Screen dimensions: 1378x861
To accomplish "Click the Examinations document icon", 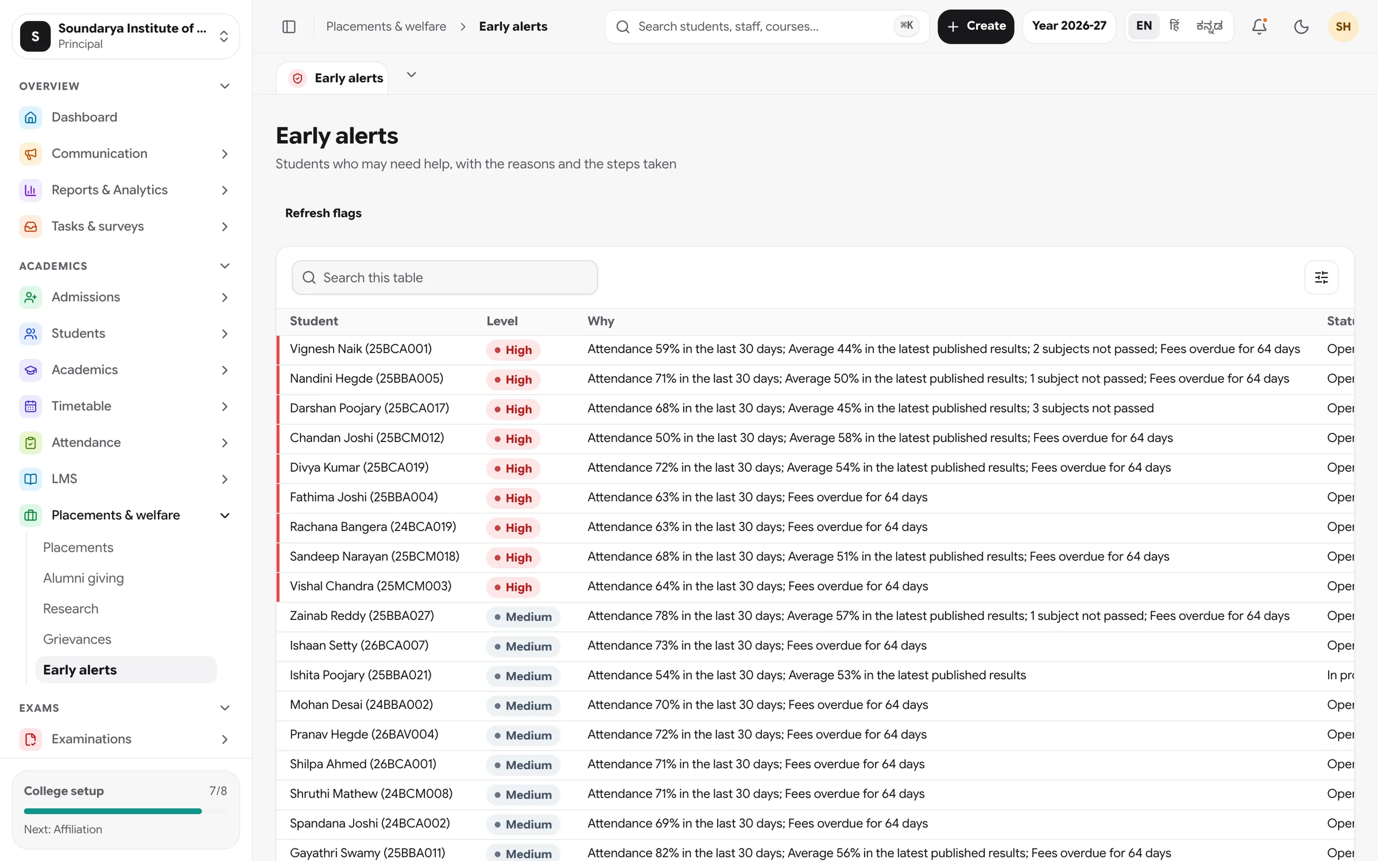I will coord(30,739).
